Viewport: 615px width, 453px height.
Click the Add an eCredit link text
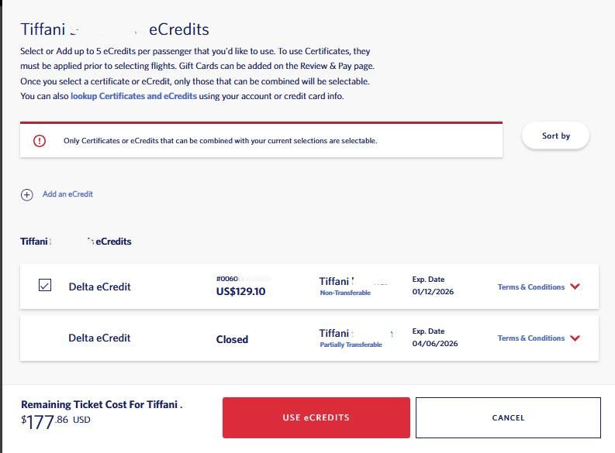click(67, 194)
